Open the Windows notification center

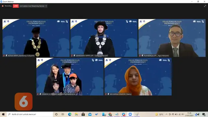click(204, 114)
